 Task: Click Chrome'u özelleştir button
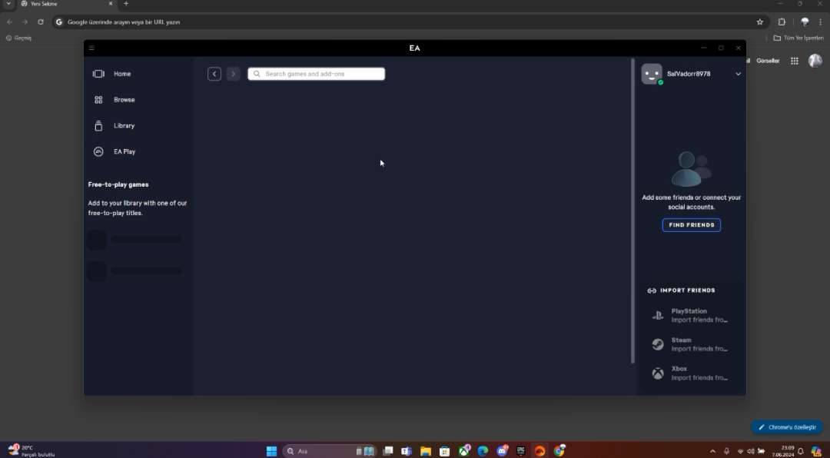coord(787,427)
